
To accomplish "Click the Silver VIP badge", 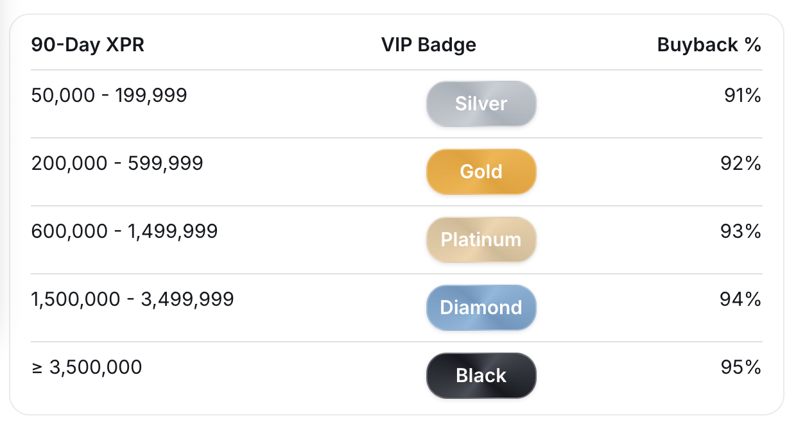I will (481, 104).
